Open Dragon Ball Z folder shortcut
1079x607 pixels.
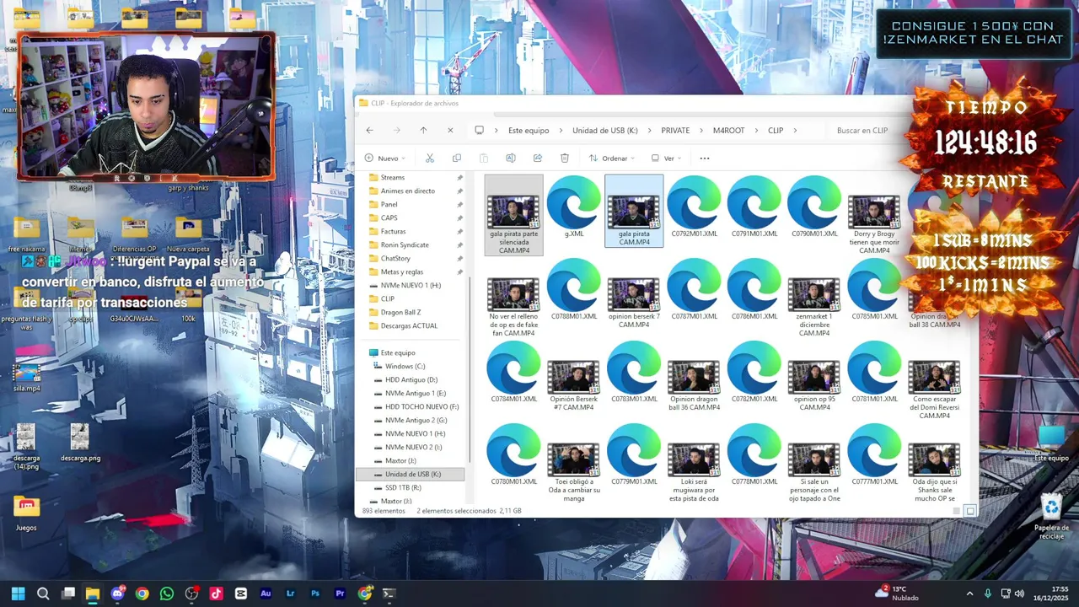point(400,313)
